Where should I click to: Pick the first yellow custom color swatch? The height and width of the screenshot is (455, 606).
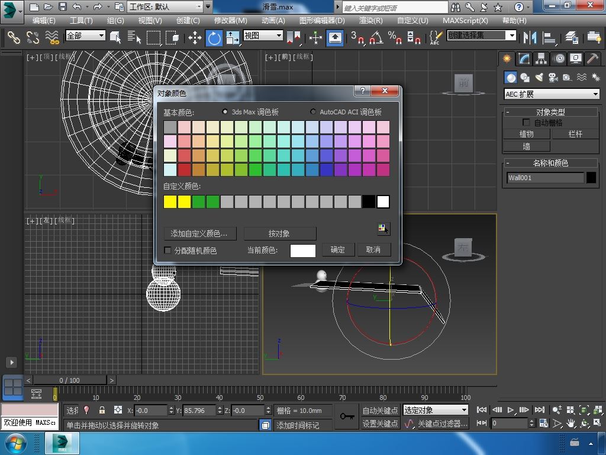[x=170, y=201]
